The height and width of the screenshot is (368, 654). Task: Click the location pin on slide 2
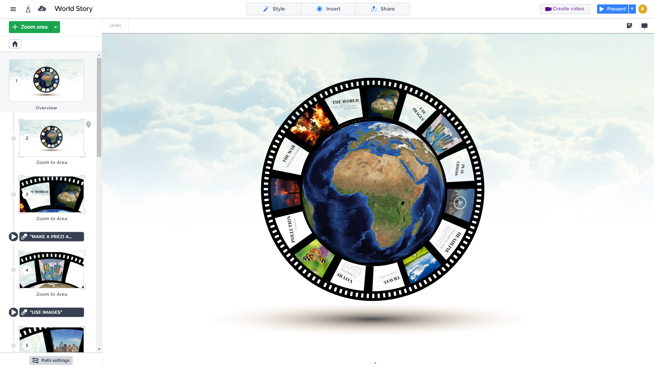89,125
